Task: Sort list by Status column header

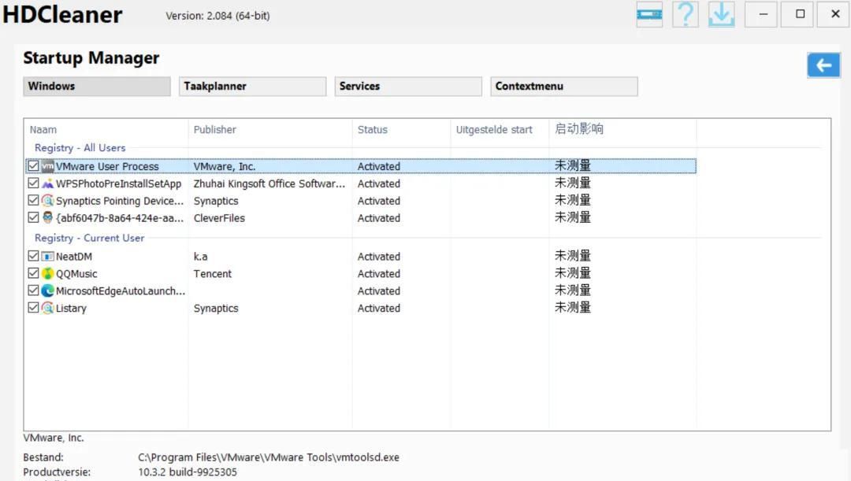Action: 373,130
